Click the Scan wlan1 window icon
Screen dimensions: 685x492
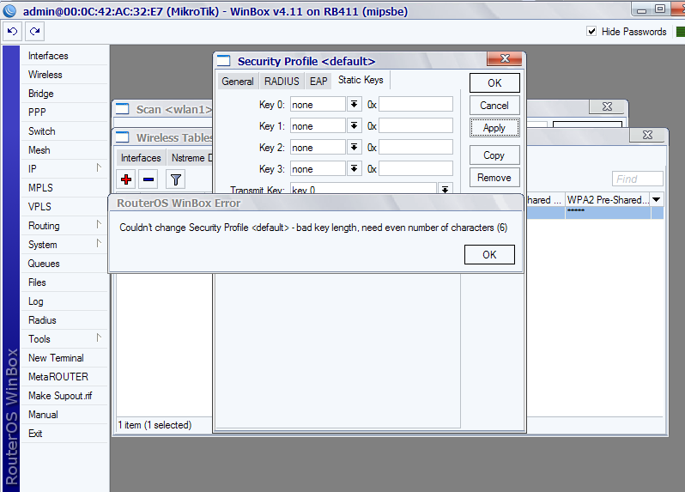[x=122, y=109]
